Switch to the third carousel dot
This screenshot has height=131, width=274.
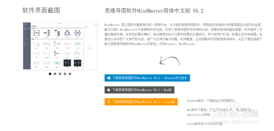[60, 74]
